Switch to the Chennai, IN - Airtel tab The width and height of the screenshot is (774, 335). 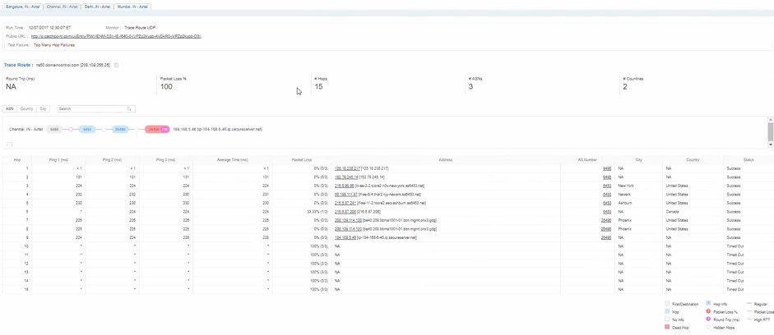[x=62, y=7]
